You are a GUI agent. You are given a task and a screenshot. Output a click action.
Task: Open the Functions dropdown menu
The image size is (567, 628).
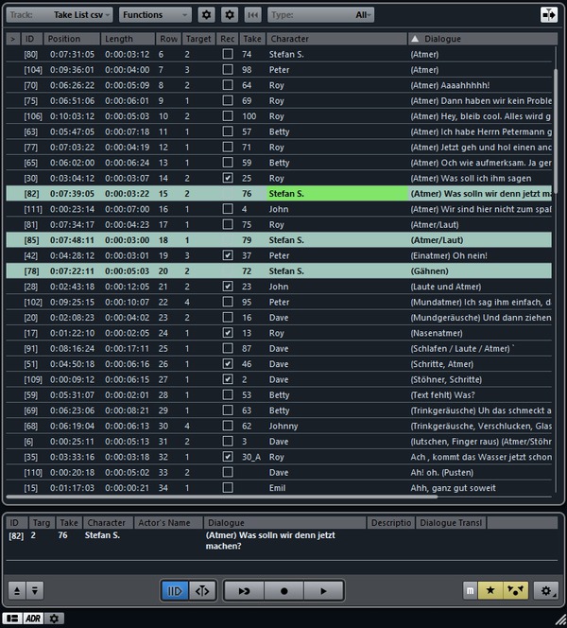tap(155, 15)
